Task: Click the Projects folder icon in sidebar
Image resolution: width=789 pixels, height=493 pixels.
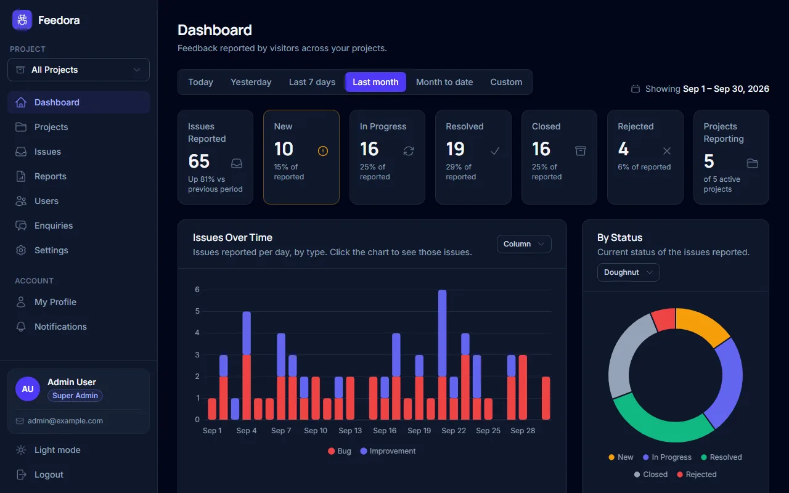Action: (x=21, y=127)
